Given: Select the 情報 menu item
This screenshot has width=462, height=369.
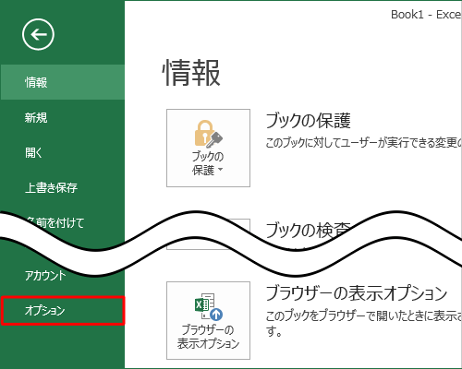Looking at the screenshot, I should (62, 82).
